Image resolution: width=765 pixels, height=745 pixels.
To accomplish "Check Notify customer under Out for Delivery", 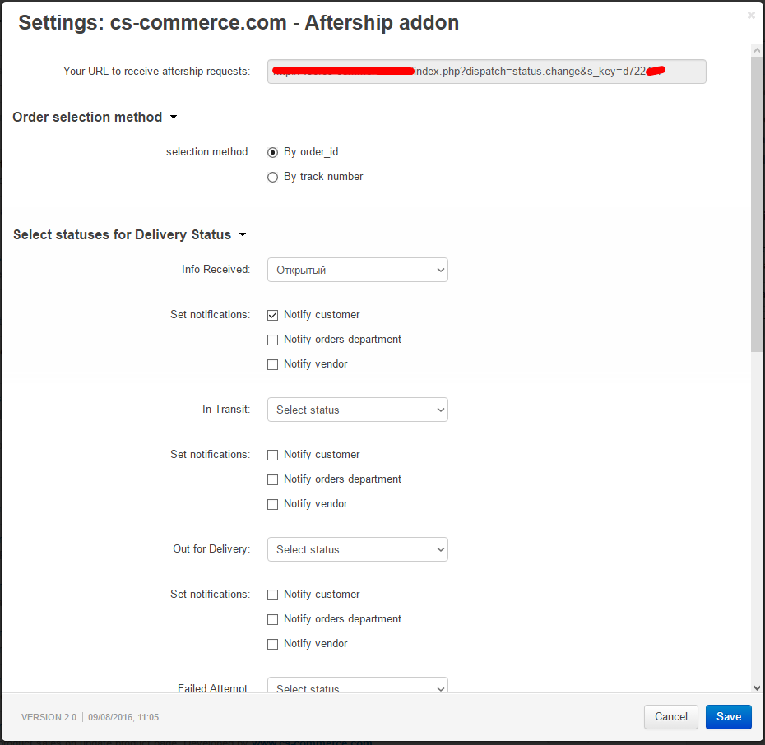I will click(273, 595).
